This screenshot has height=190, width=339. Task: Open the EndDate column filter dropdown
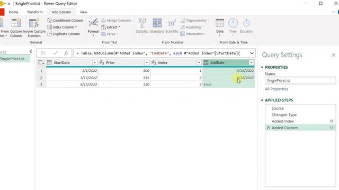[x=251, y=62]
